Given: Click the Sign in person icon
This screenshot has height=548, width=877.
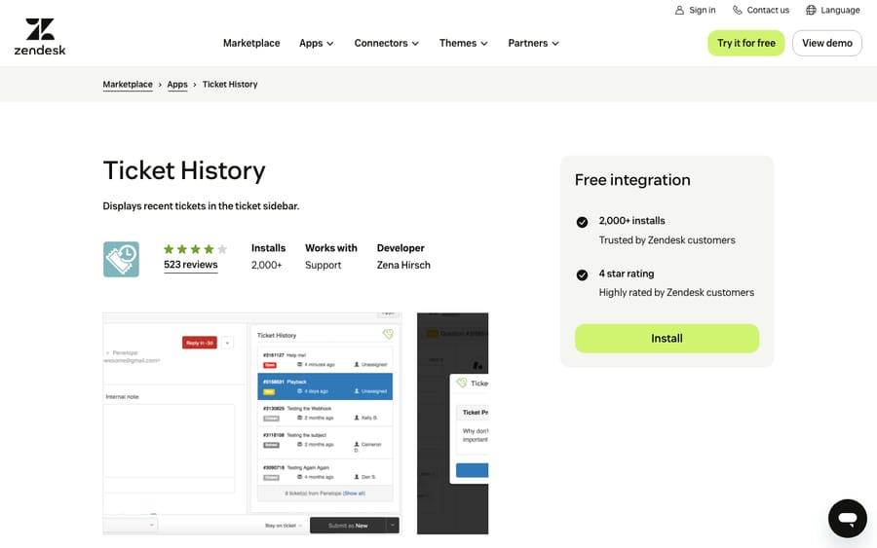Looking at the screenshot, I should [679, 10].
